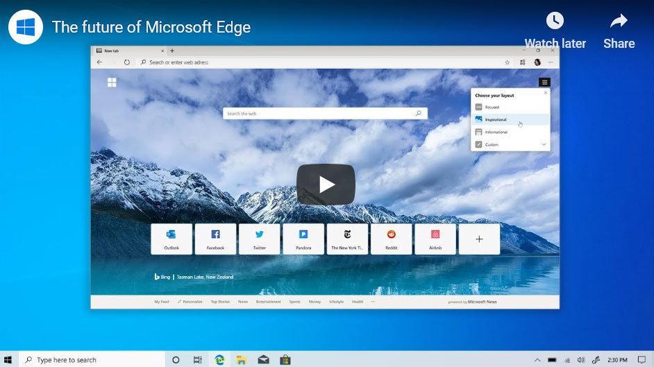Open the Top Stories tab

[220, 302]
